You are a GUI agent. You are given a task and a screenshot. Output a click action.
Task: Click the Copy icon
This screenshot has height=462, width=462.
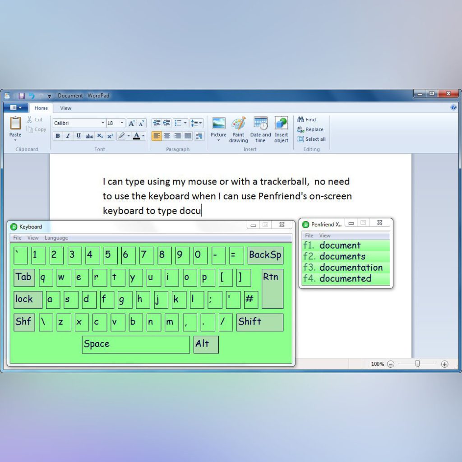click(x=29, y=129)
